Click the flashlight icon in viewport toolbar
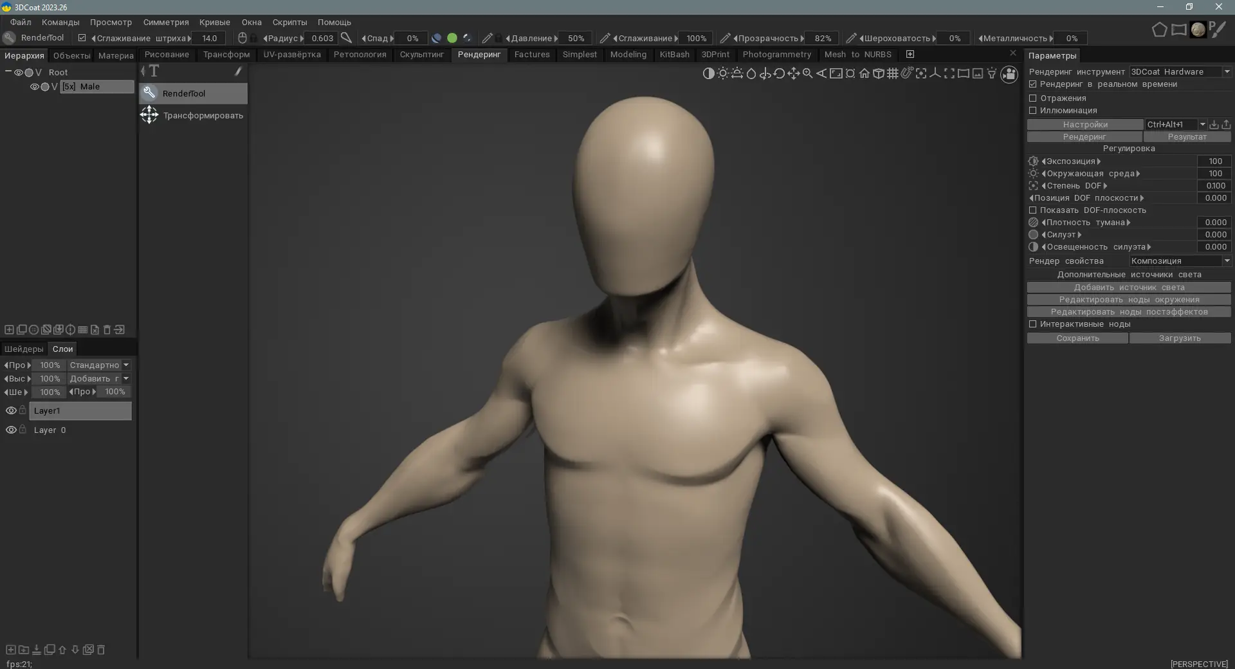Image resolution: width=1235 pixels, height=669 pixels. [991, 73]
